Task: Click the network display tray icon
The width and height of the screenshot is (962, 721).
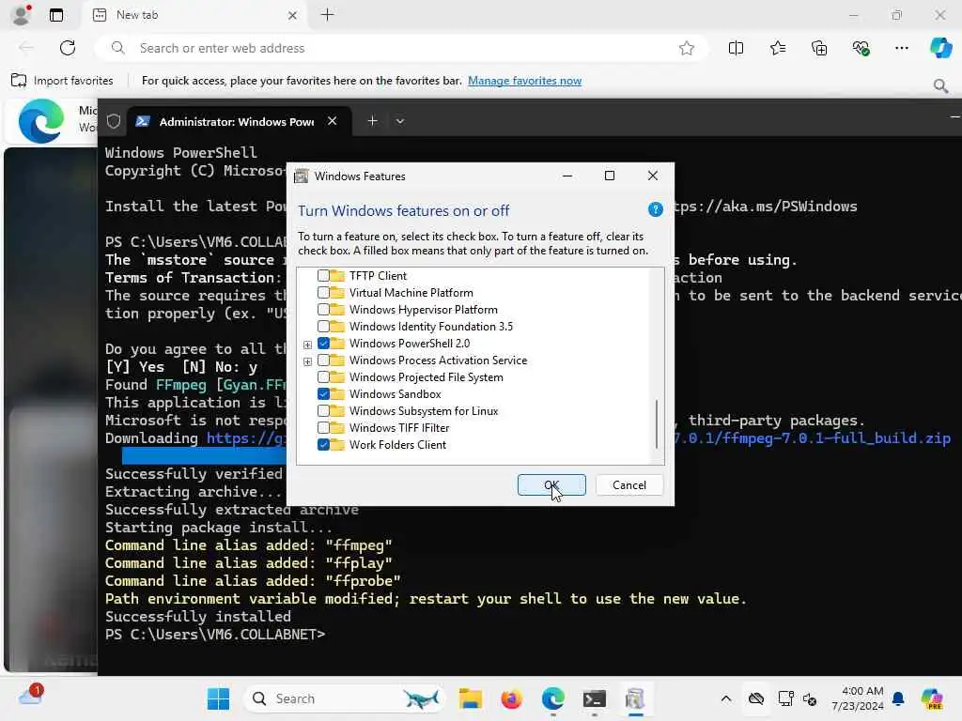Action: [x=785, y=698]
